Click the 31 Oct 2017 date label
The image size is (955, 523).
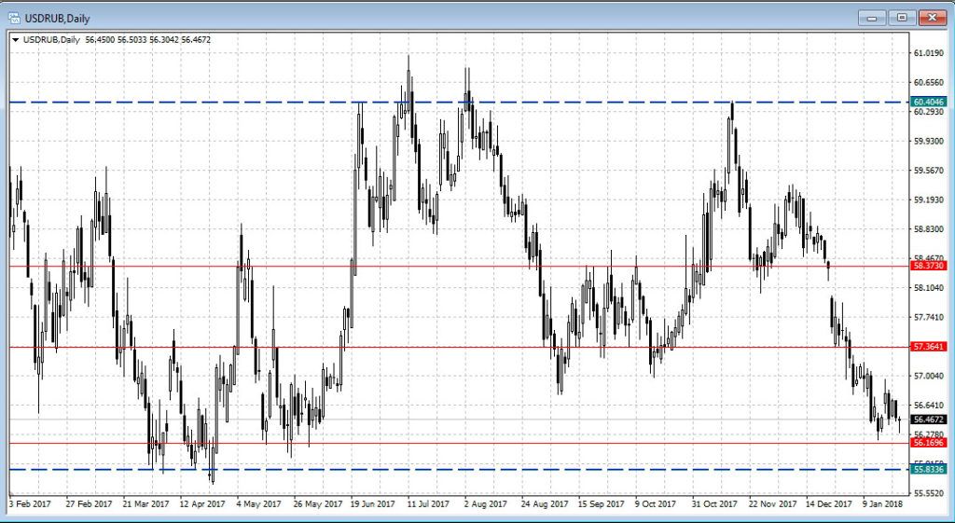[713, 504]
